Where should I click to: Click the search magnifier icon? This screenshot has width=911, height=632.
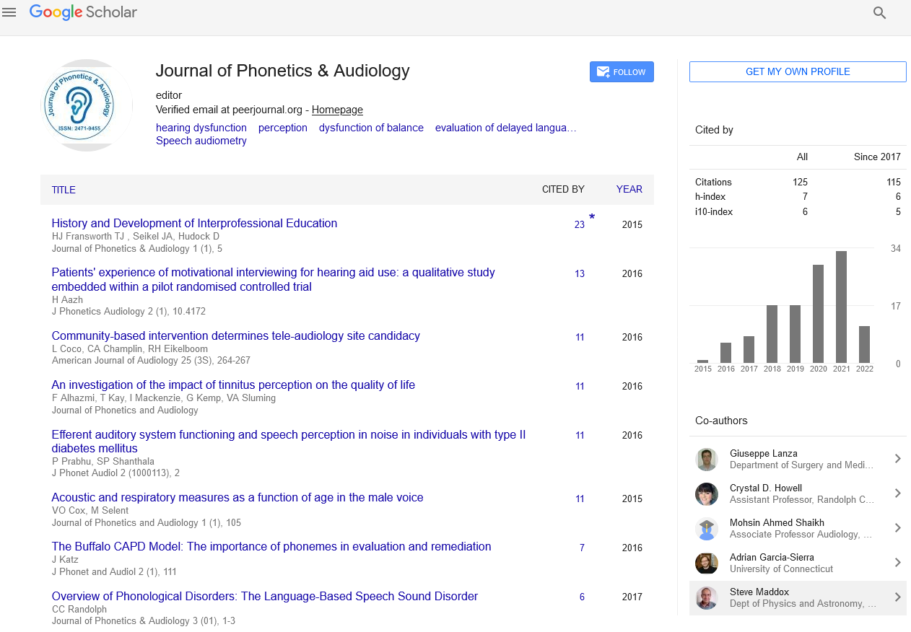[x=879, y=12]
